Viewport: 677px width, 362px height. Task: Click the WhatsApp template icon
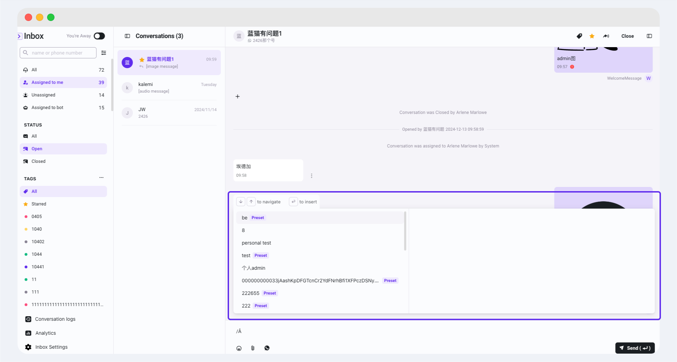pos(267,348)
